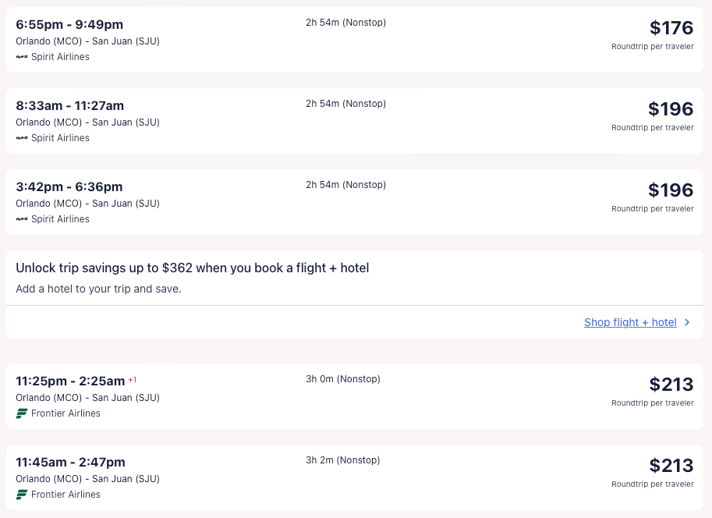Select the $176 roundtrip price
Image resolution: width=712 pixels, height=518 pixels.
pos(671,28)
